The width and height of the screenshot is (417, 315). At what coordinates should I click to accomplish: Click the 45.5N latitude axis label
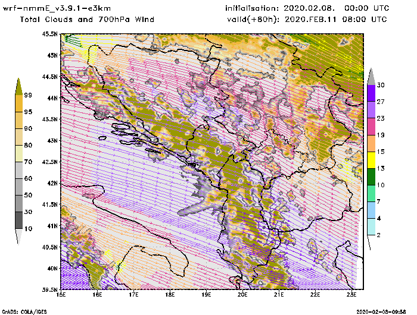[x=49, y=34]
